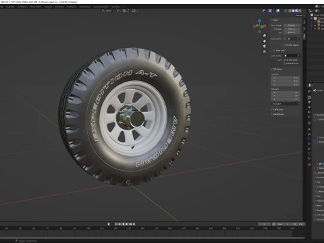Jump to timeline end frame button
The height and width of the screenshot is (243, 324).
pos(134,224)
